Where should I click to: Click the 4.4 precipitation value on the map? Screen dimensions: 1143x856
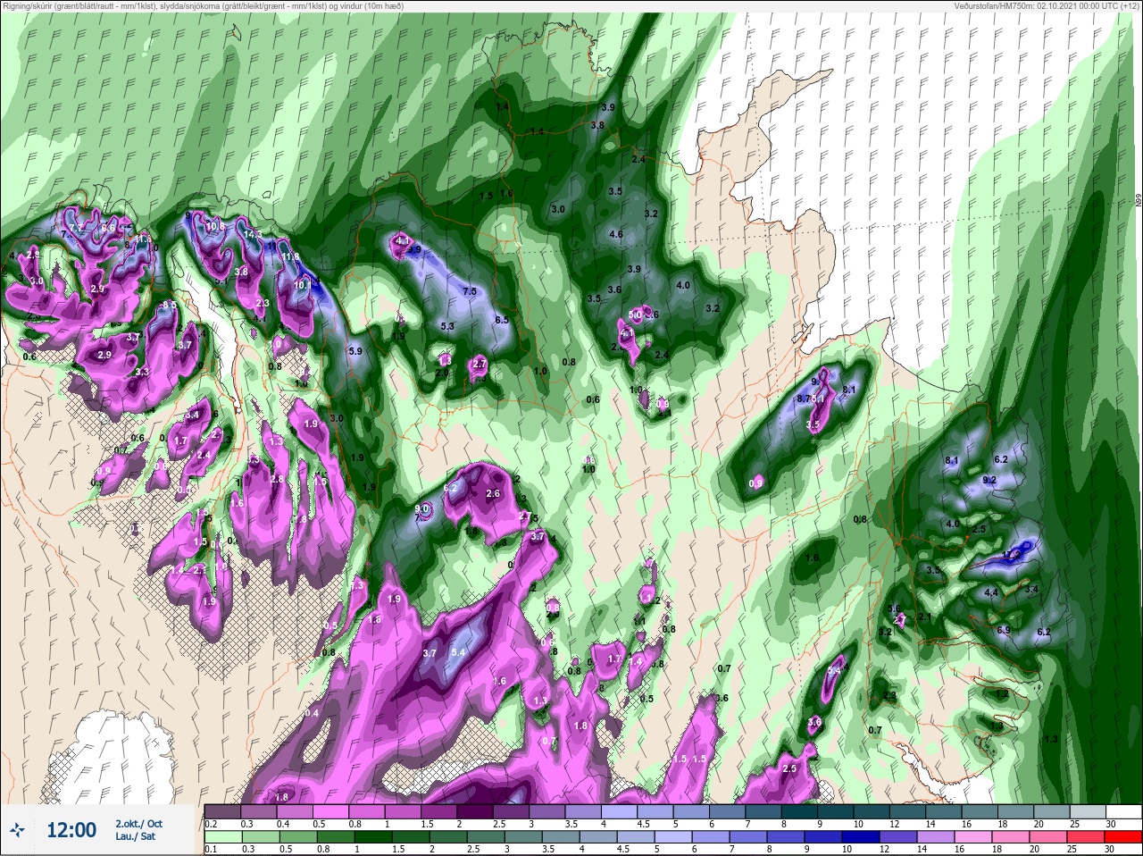point(990,593)
